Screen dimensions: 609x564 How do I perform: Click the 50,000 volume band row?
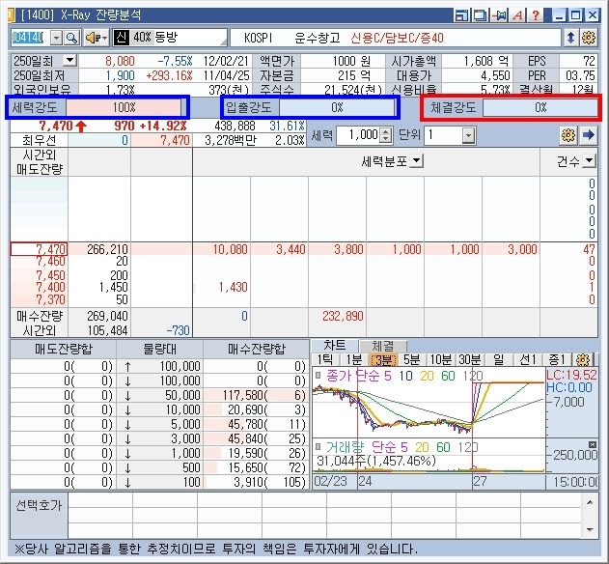pyautogui.click(x=160, y=395)
